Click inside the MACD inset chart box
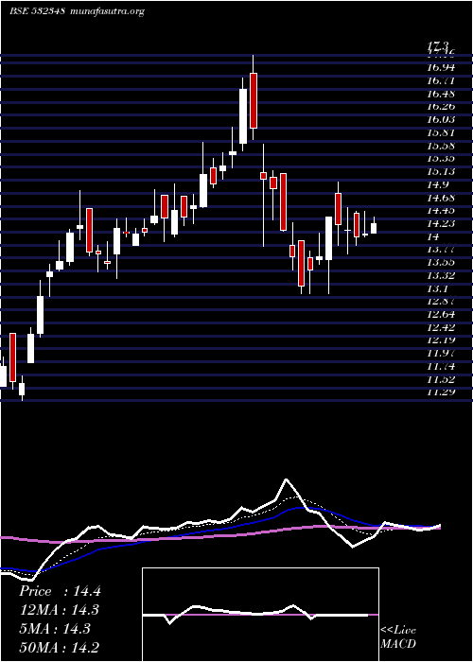473x662 pixels. click(x=260, y=615)
